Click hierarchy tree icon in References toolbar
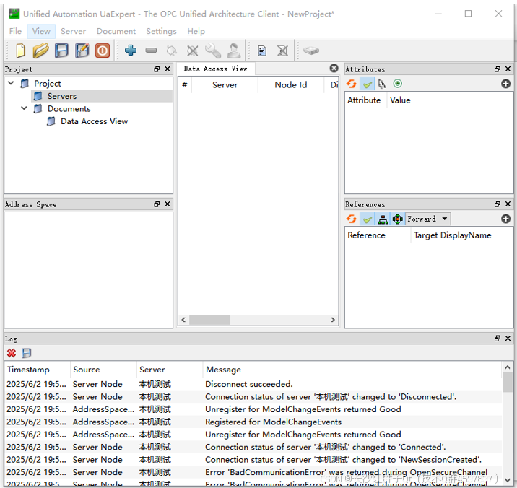This screenshot has width=517, height=488. click(383, 219)
